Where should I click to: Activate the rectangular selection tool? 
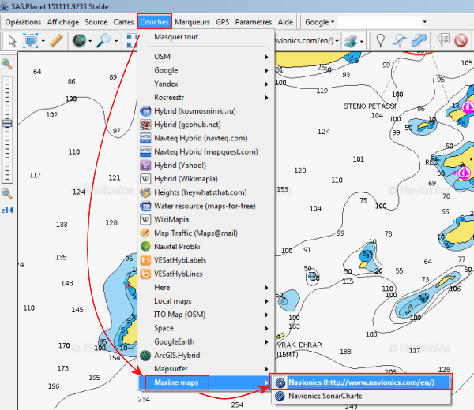coord(30,41)
